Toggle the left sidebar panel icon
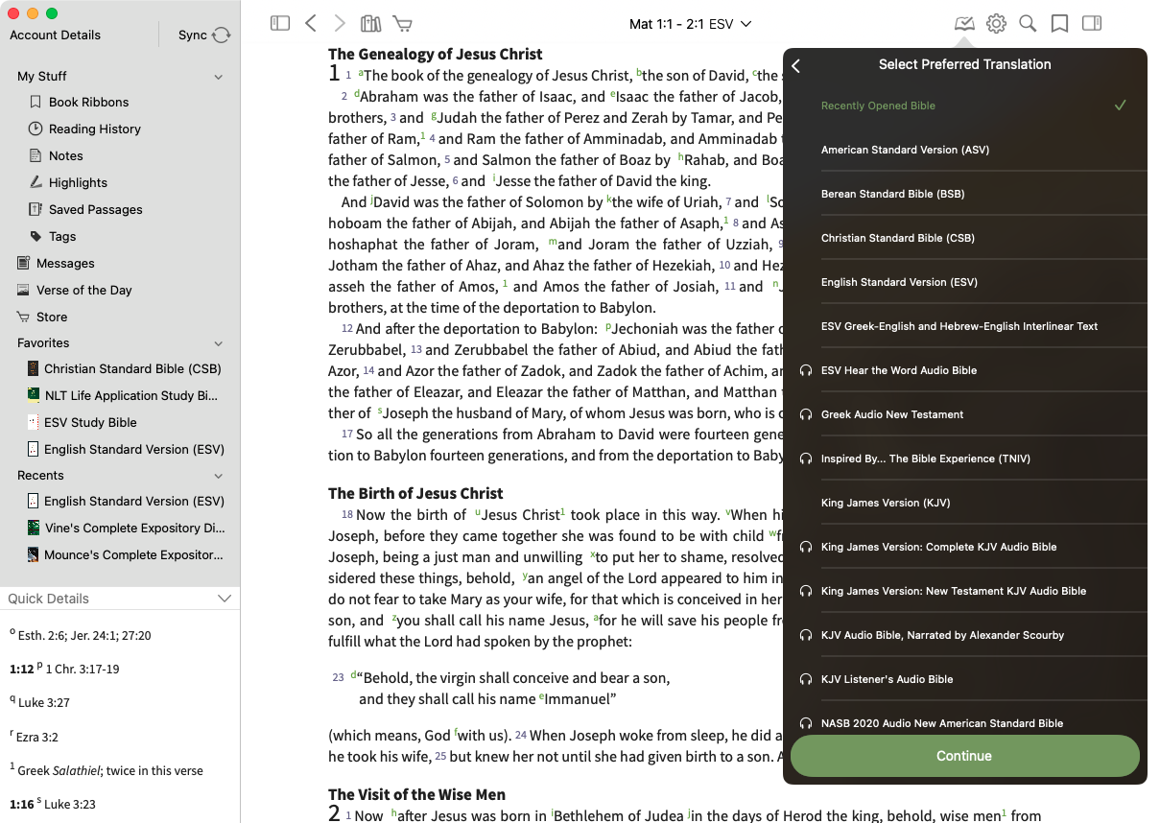This screenshot has width=1160, height=823. 280,23
